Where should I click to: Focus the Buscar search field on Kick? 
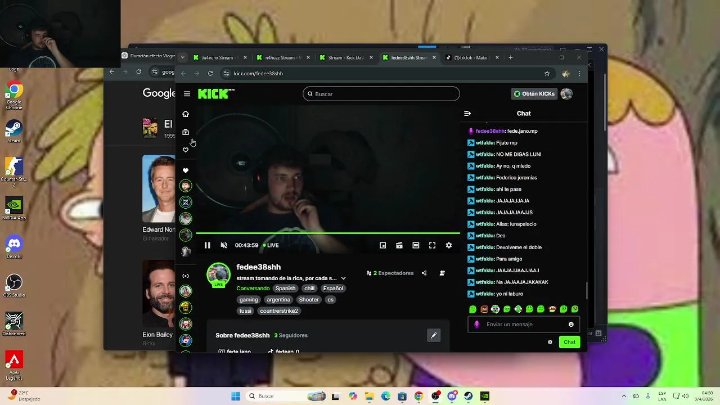[x=381, y=94]
